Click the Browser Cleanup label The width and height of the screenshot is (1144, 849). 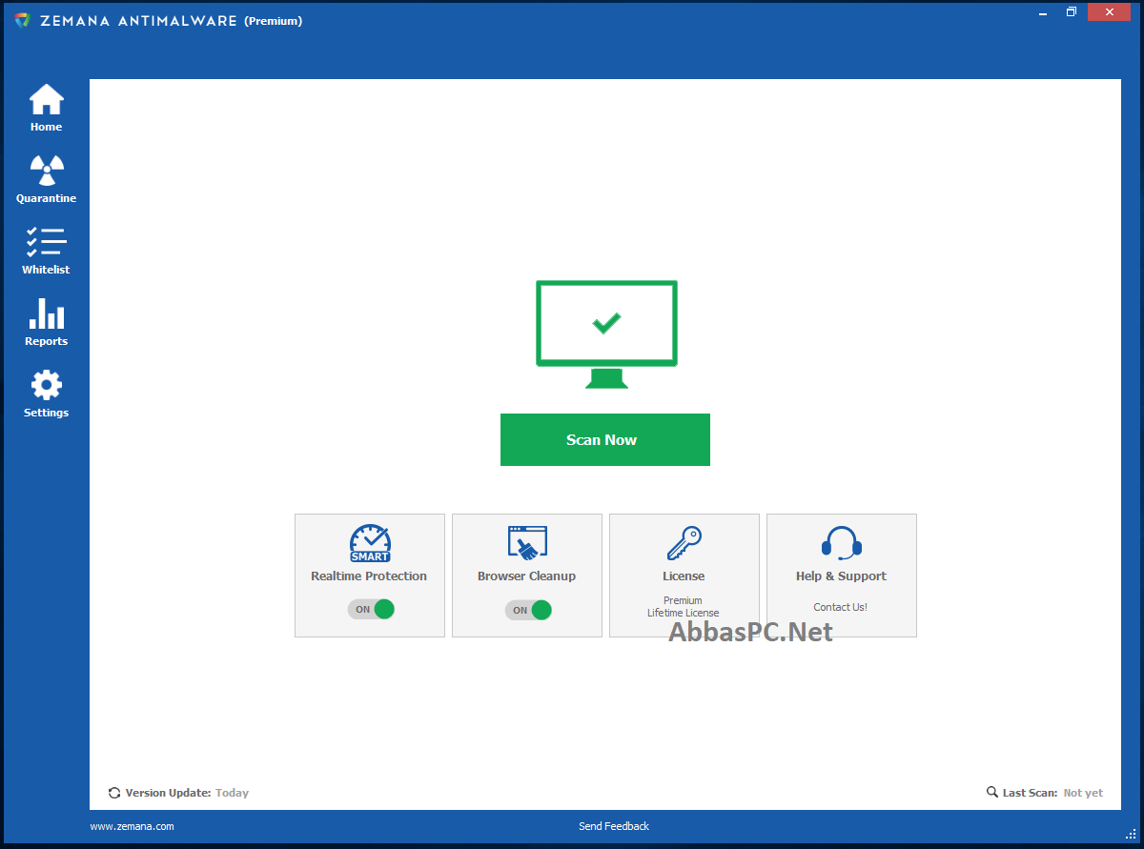pos(527,576)
